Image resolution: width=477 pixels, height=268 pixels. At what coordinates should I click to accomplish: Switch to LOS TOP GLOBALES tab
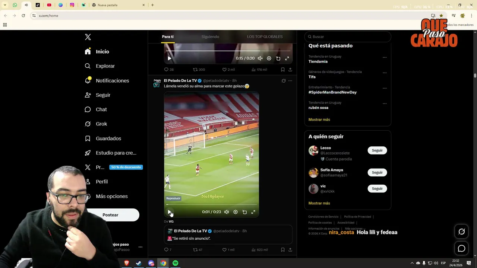(x=265, y=36)
